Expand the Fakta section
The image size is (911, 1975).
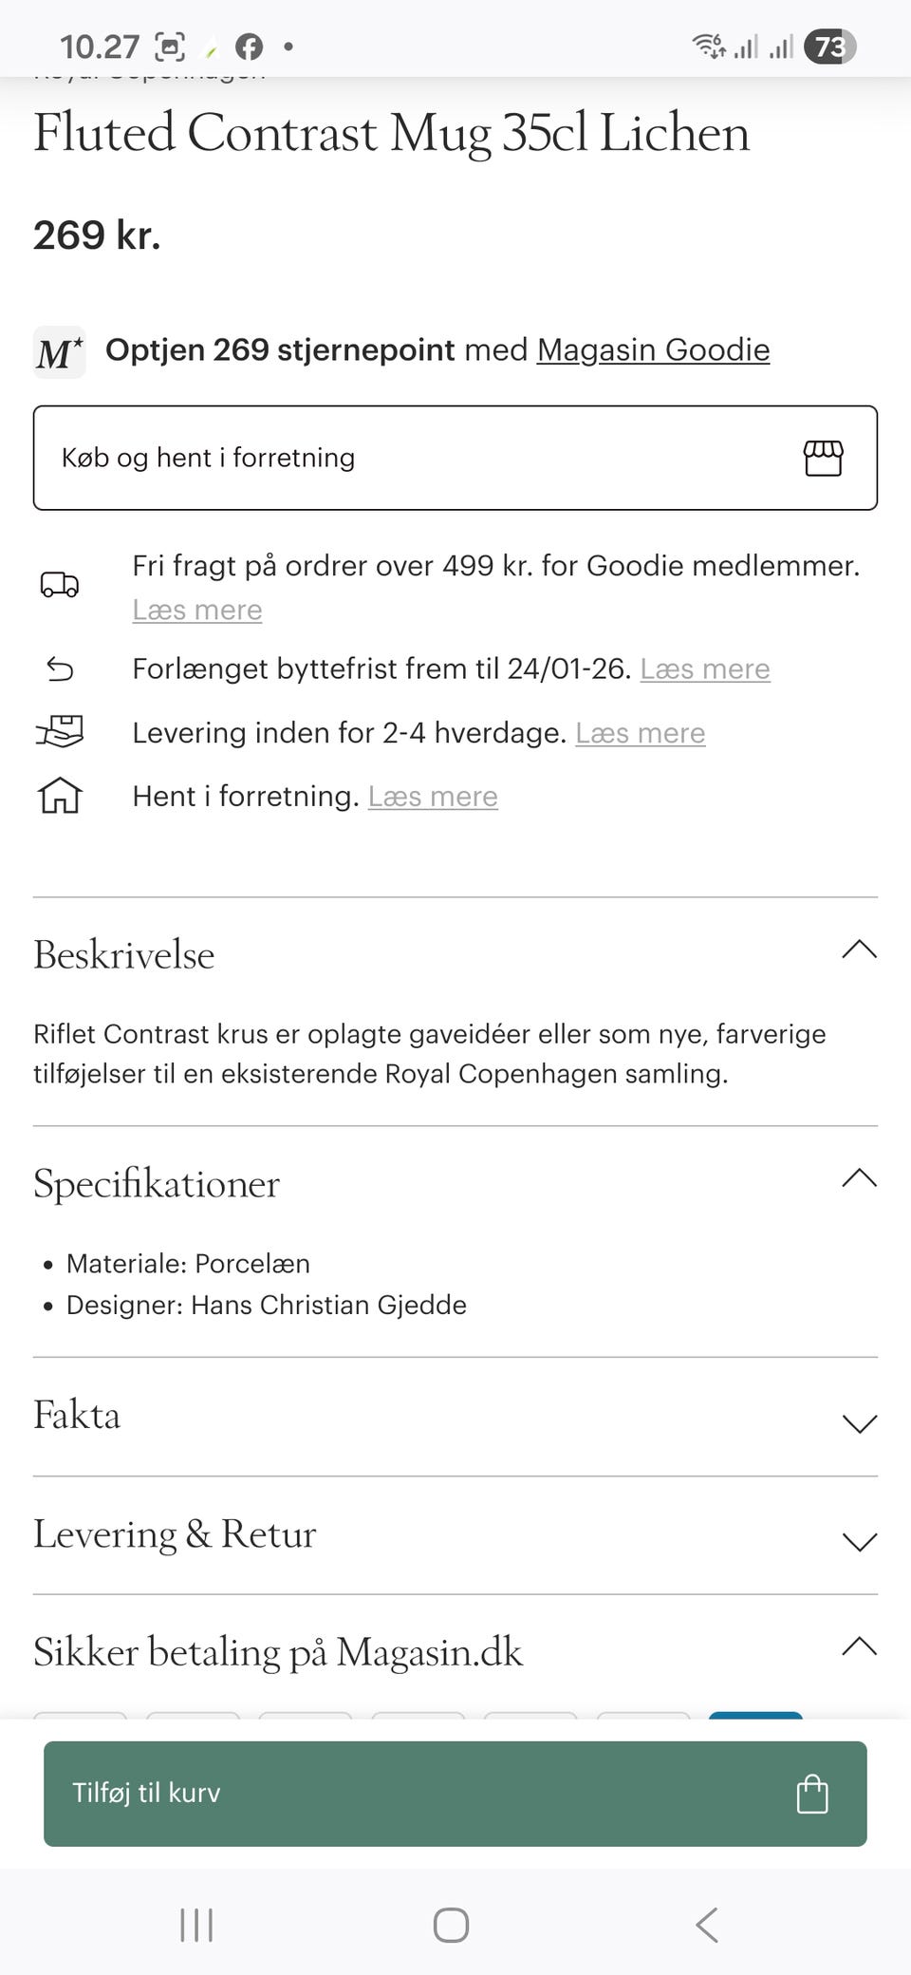tap(858, 1423)
